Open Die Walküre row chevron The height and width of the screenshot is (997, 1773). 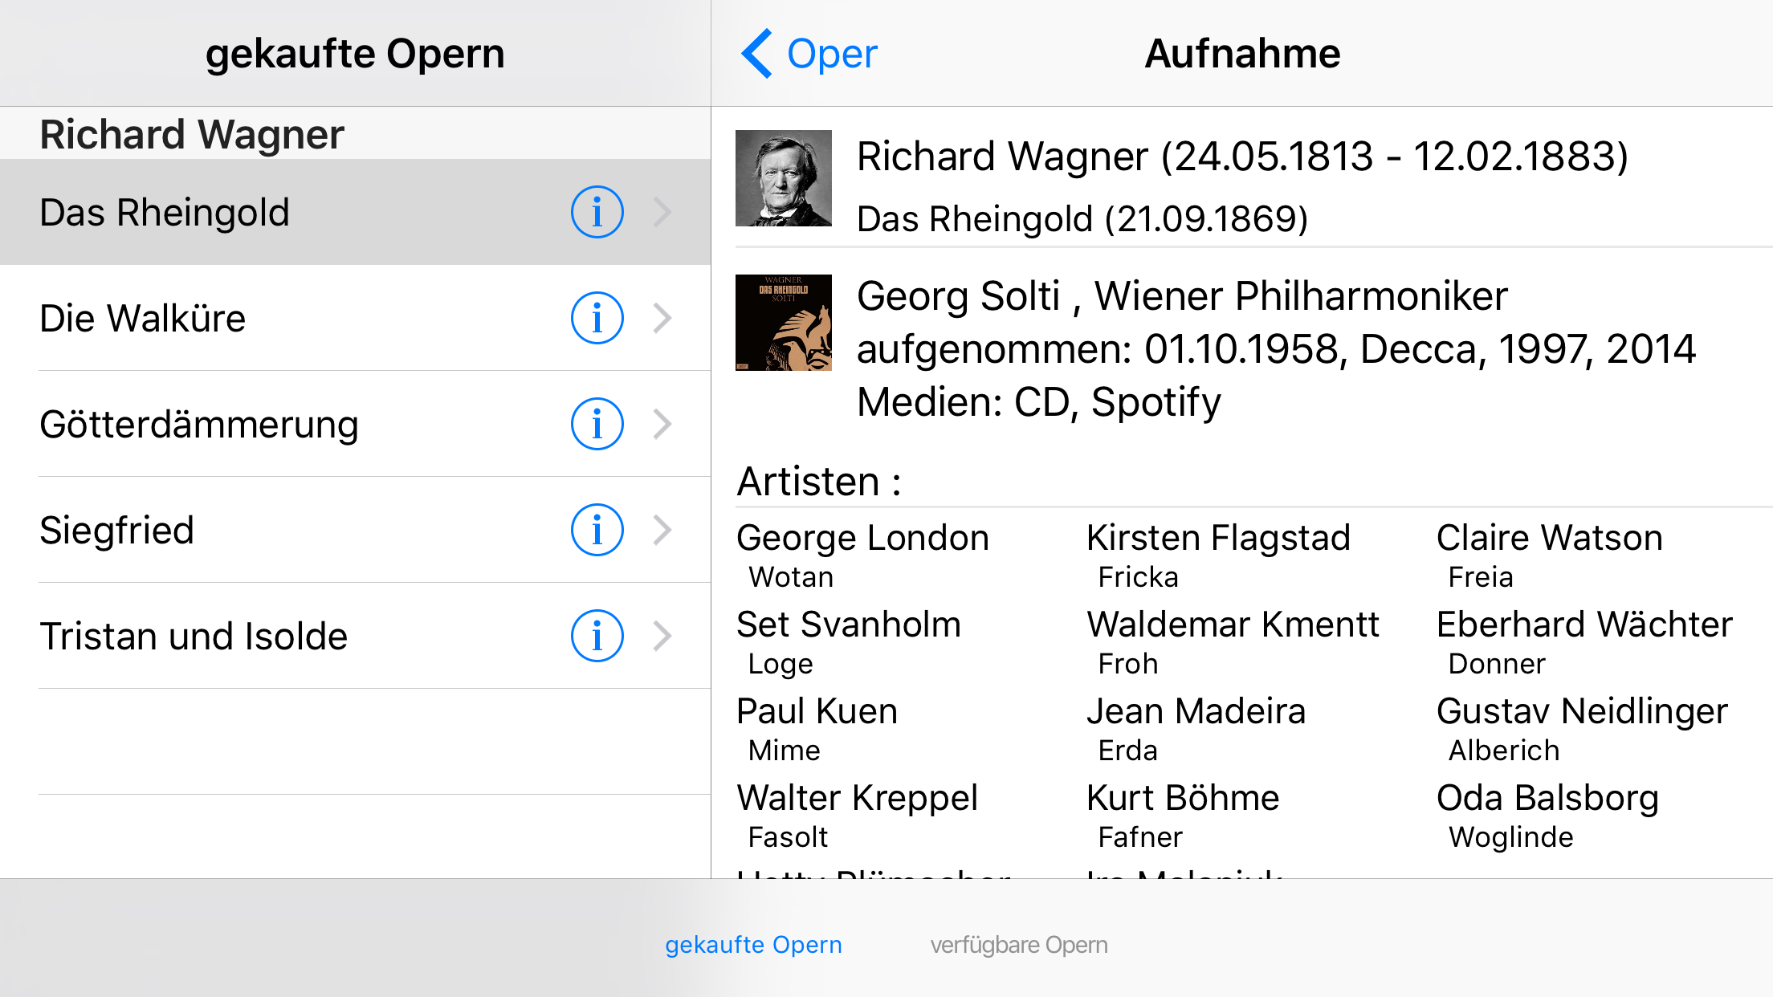pyautogui.click(x=662, y=318)
